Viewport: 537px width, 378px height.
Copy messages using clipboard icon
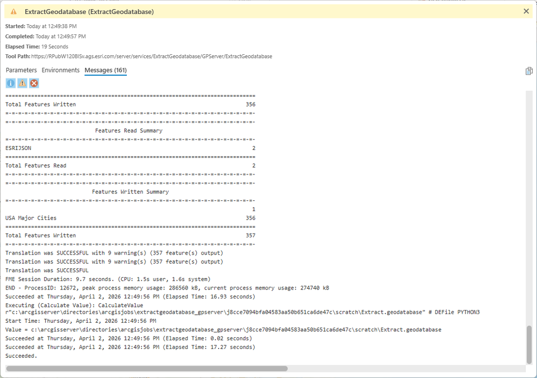(x=529, y=71)
